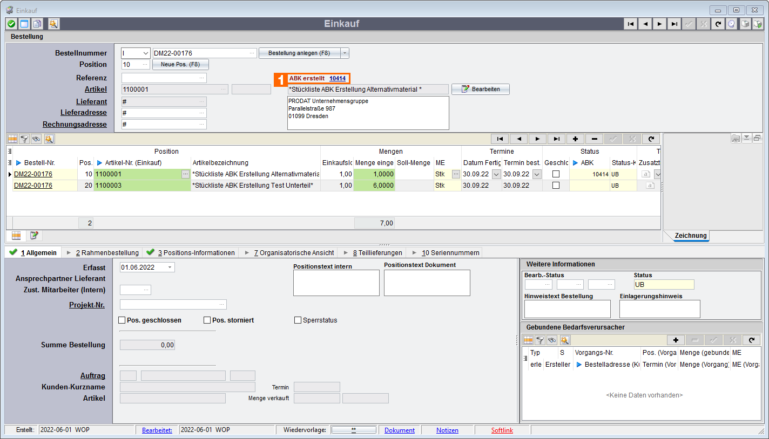Open the 7 Organisatorische Ansicht tab

click(288, 253)
